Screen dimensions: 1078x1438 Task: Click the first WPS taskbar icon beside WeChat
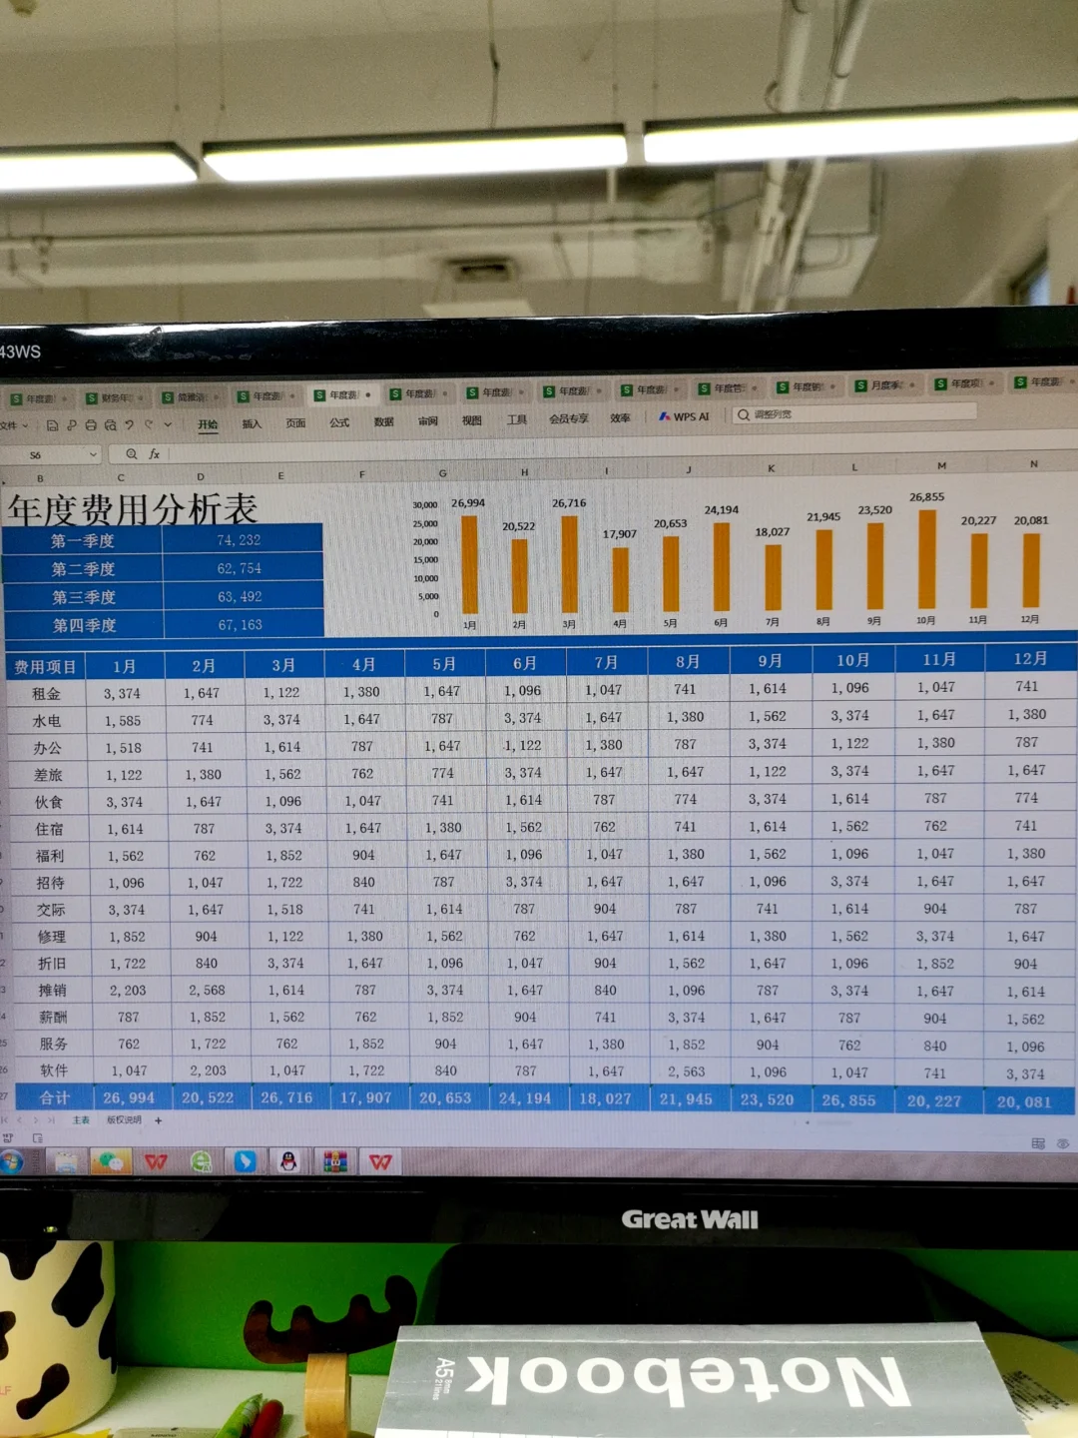(x=157, y=1161)
